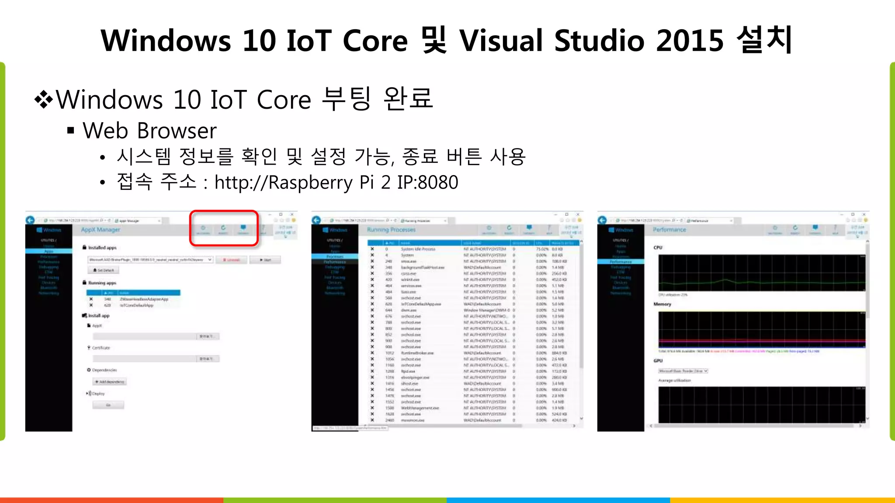This screenshot has width=895, height=503.
Task: Click Certificate file browse button
Action: (208, 358)
